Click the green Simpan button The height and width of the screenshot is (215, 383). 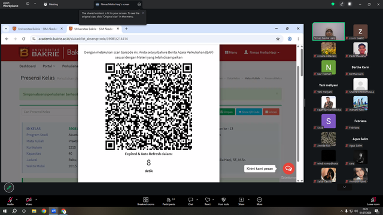(x=227, y=112)
